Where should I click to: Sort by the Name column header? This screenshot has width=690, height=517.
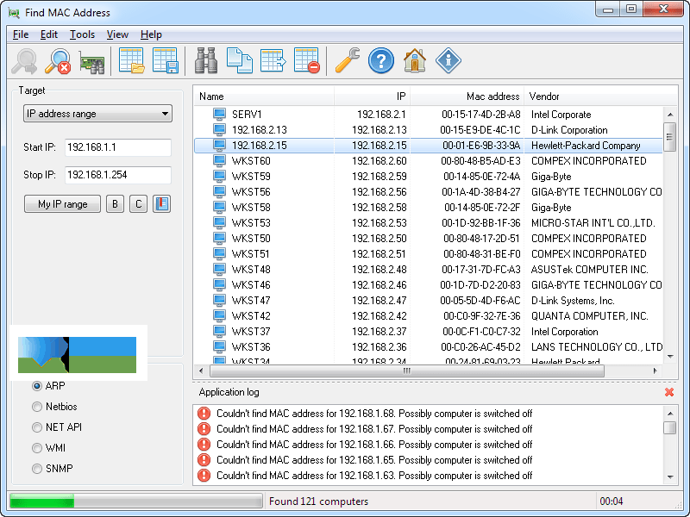click(264, 97)
